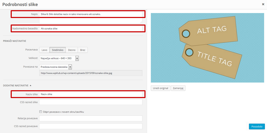Enable Odpri povezavo v novem oknu checkbox
The image size is (267, 133).
pos(41,112)
